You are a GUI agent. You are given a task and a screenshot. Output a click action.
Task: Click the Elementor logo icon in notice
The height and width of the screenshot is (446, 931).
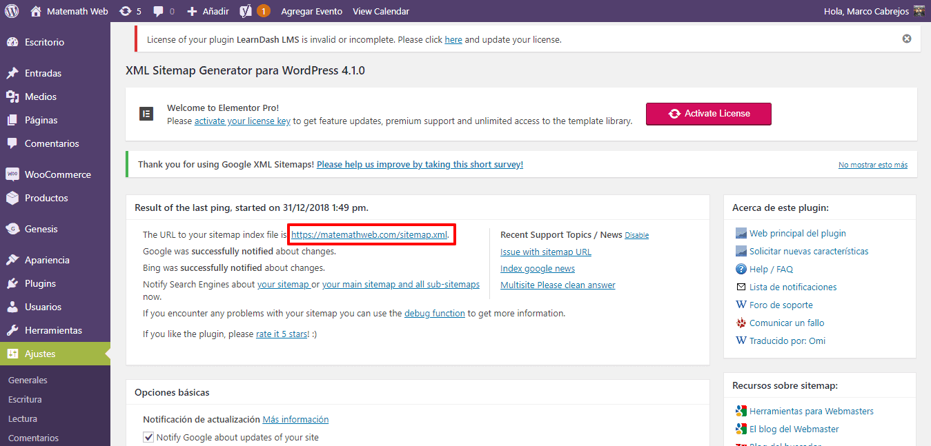click(146, 114)
